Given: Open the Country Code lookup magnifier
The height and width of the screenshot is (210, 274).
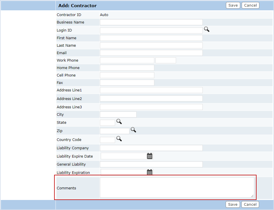Looking at the screenshot, I should 119,139.
